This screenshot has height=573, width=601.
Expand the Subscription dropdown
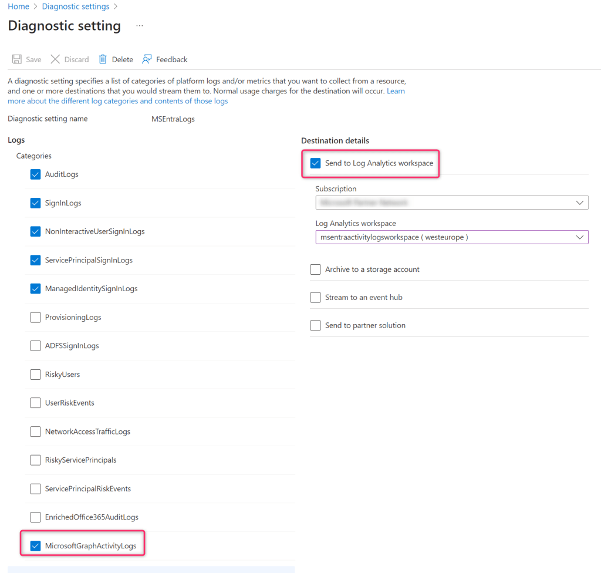pyautogui.click(x=451, y=203)
